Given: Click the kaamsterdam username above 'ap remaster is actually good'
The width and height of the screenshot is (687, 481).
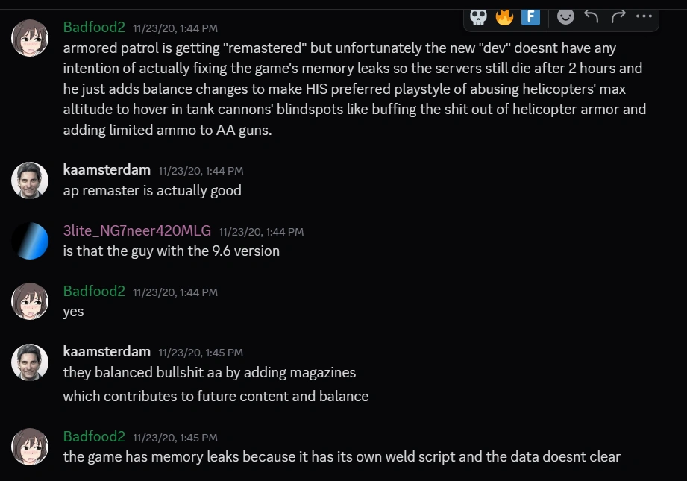Looking at the screenshot, I should tap(107, 170).
